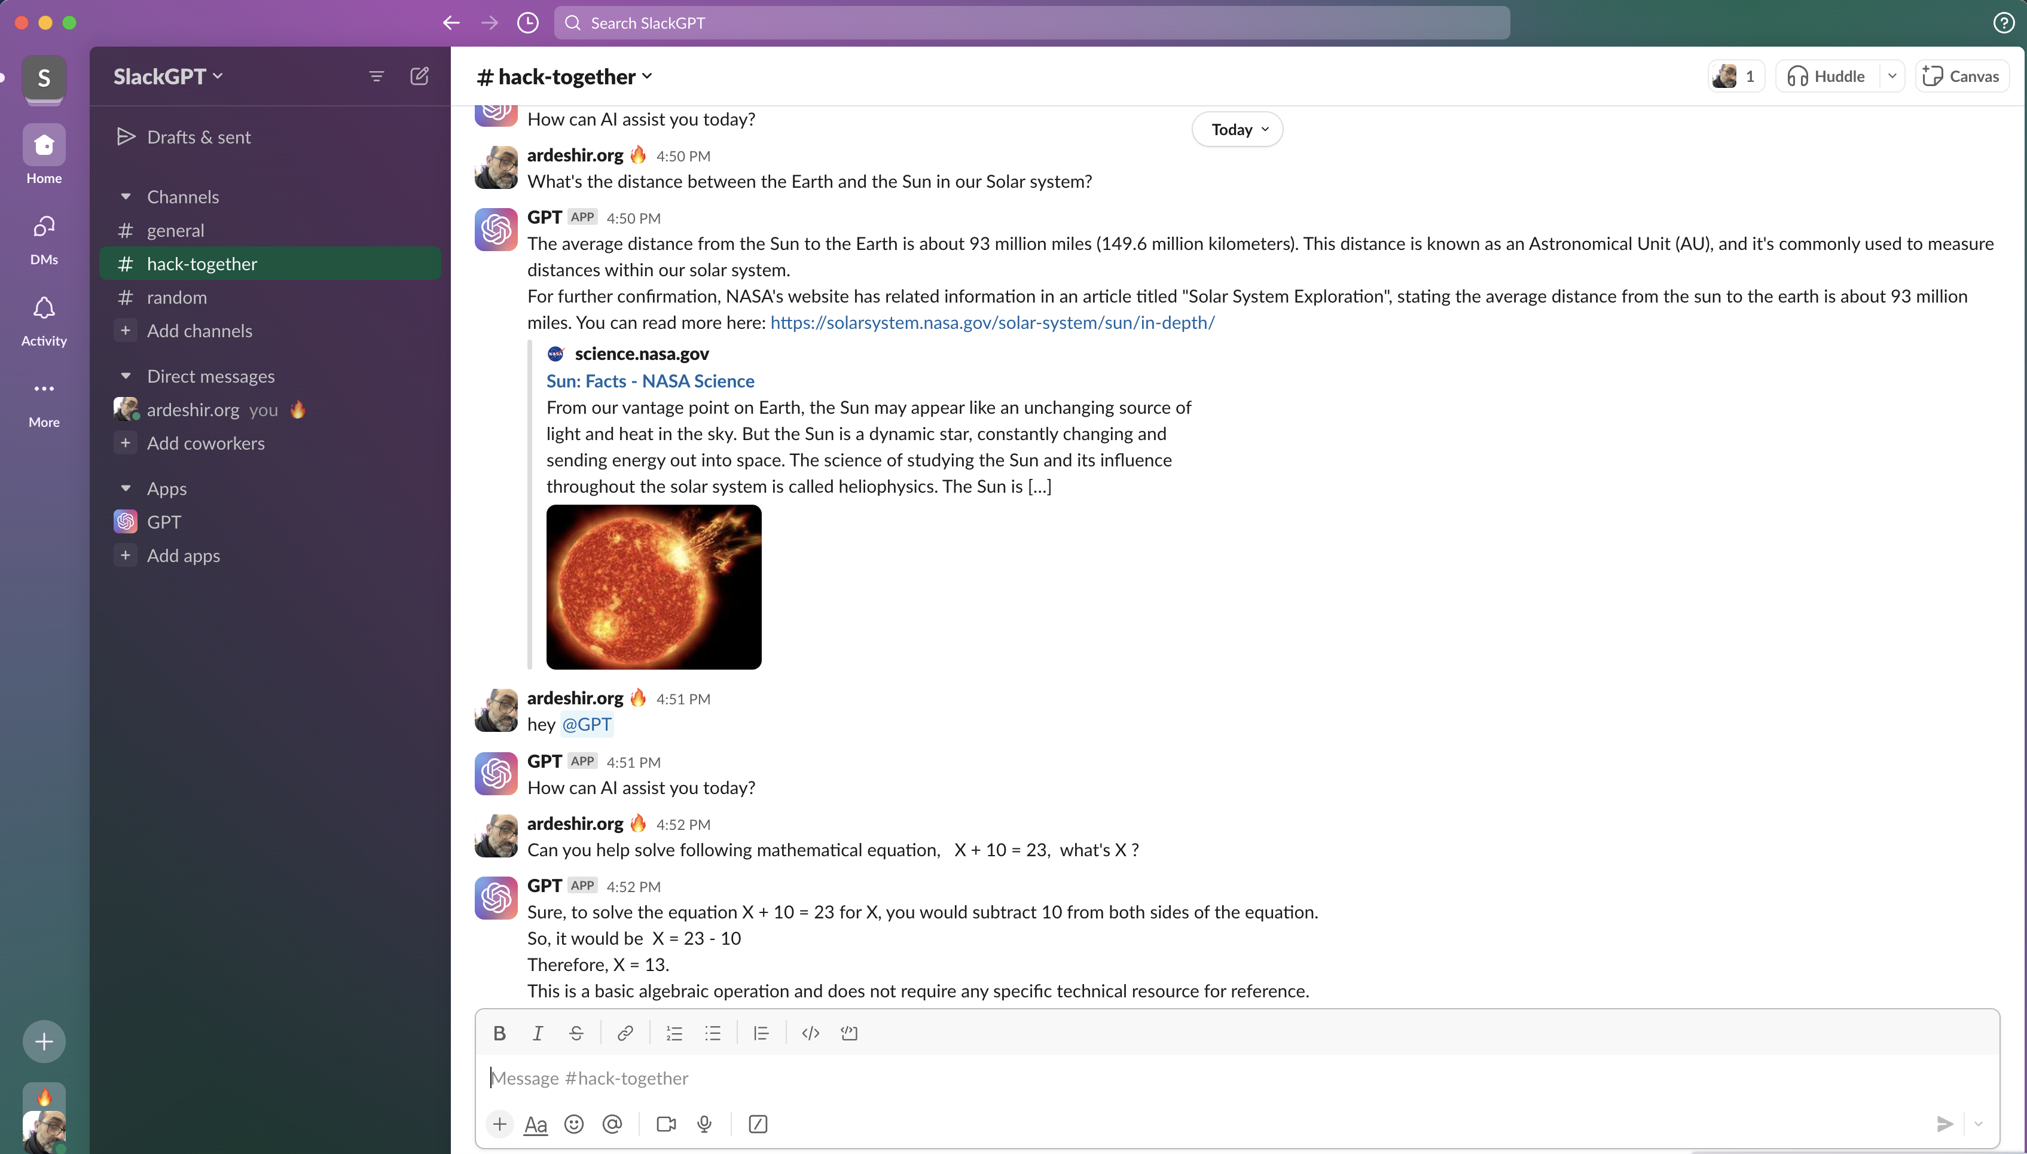Click the compose new message icon

tap(419, 76)
